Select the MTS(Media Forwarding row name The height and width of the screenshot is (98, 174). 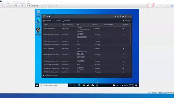coord(51,68)
